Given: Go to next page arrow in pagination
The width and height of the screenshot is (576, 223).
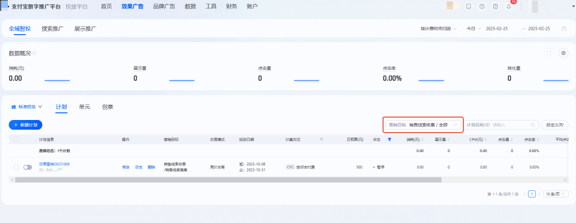Looking at the screenshot, I should pos(539,194).
